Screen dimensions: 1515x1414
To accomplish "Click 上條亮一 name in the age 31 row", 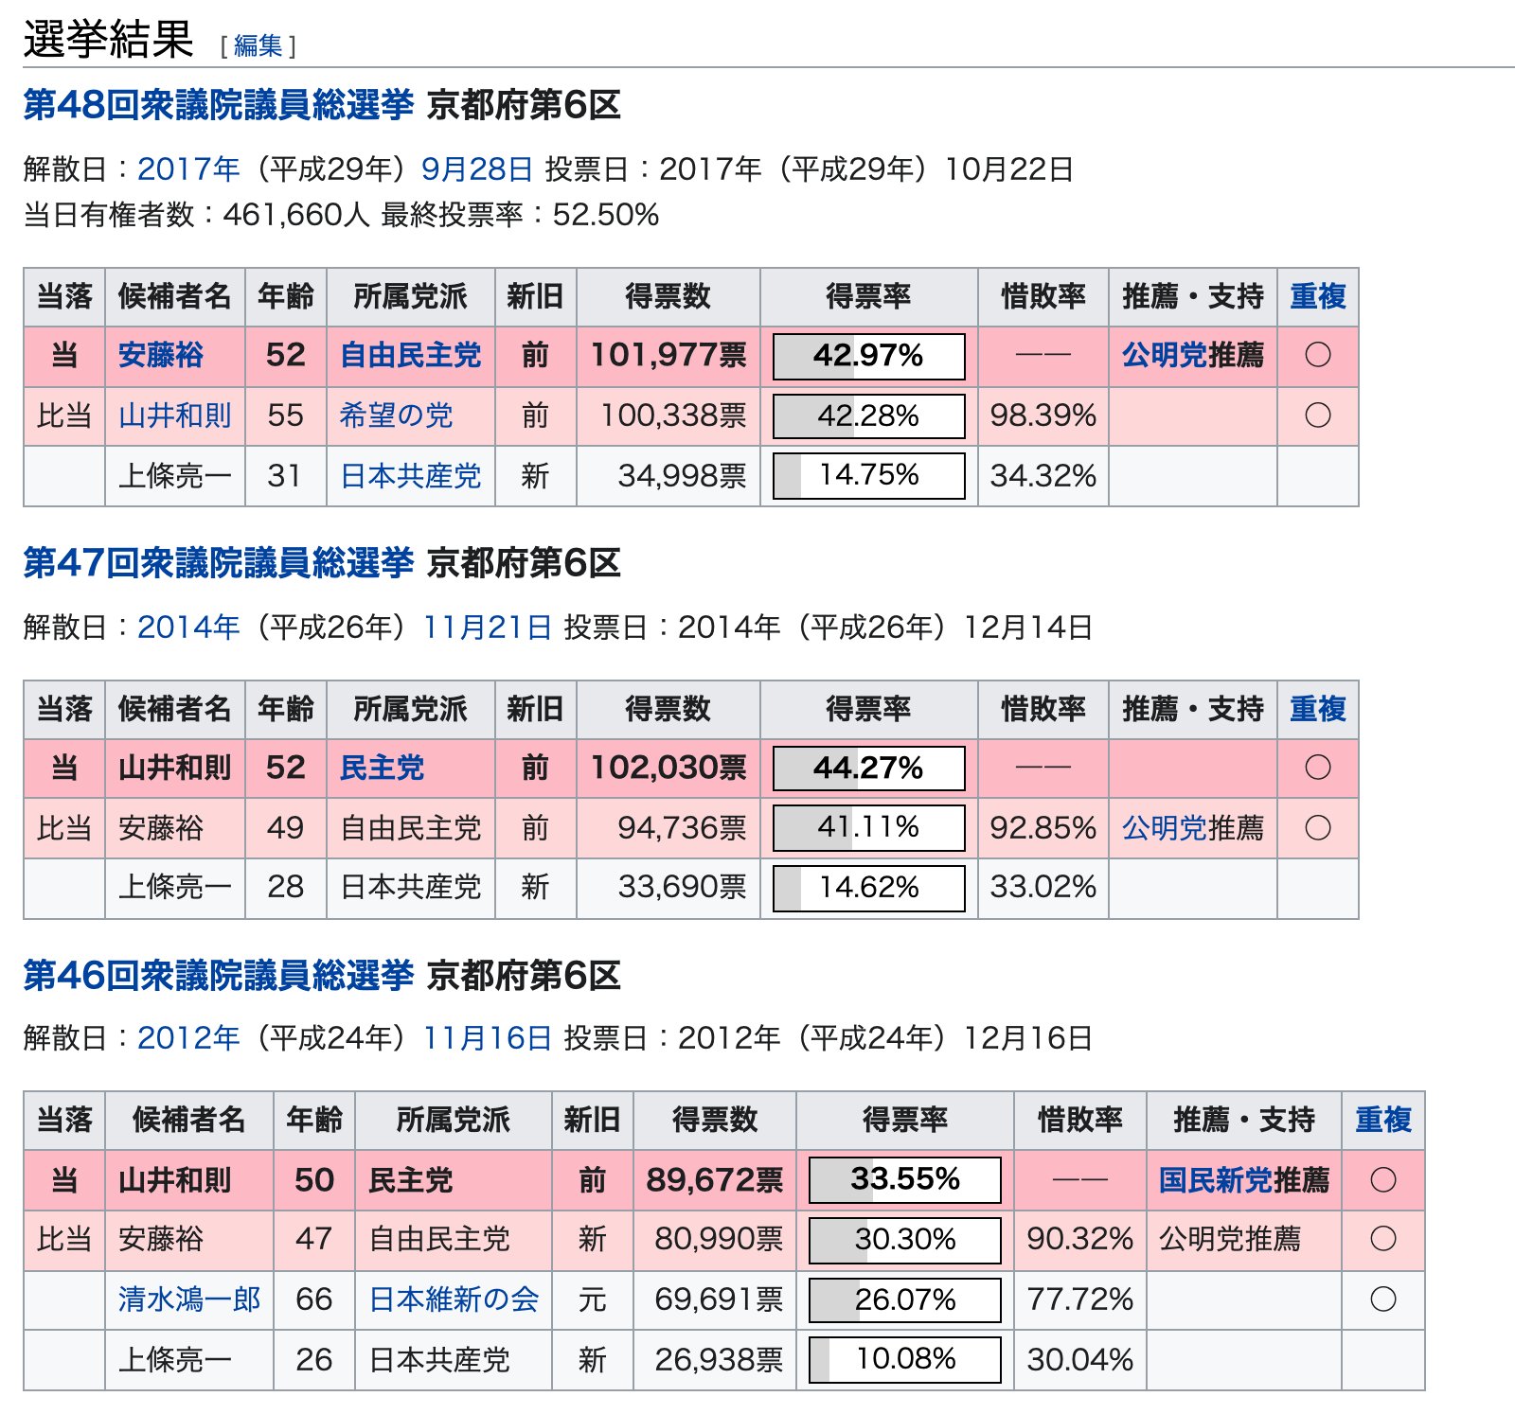I will [174, 475].
